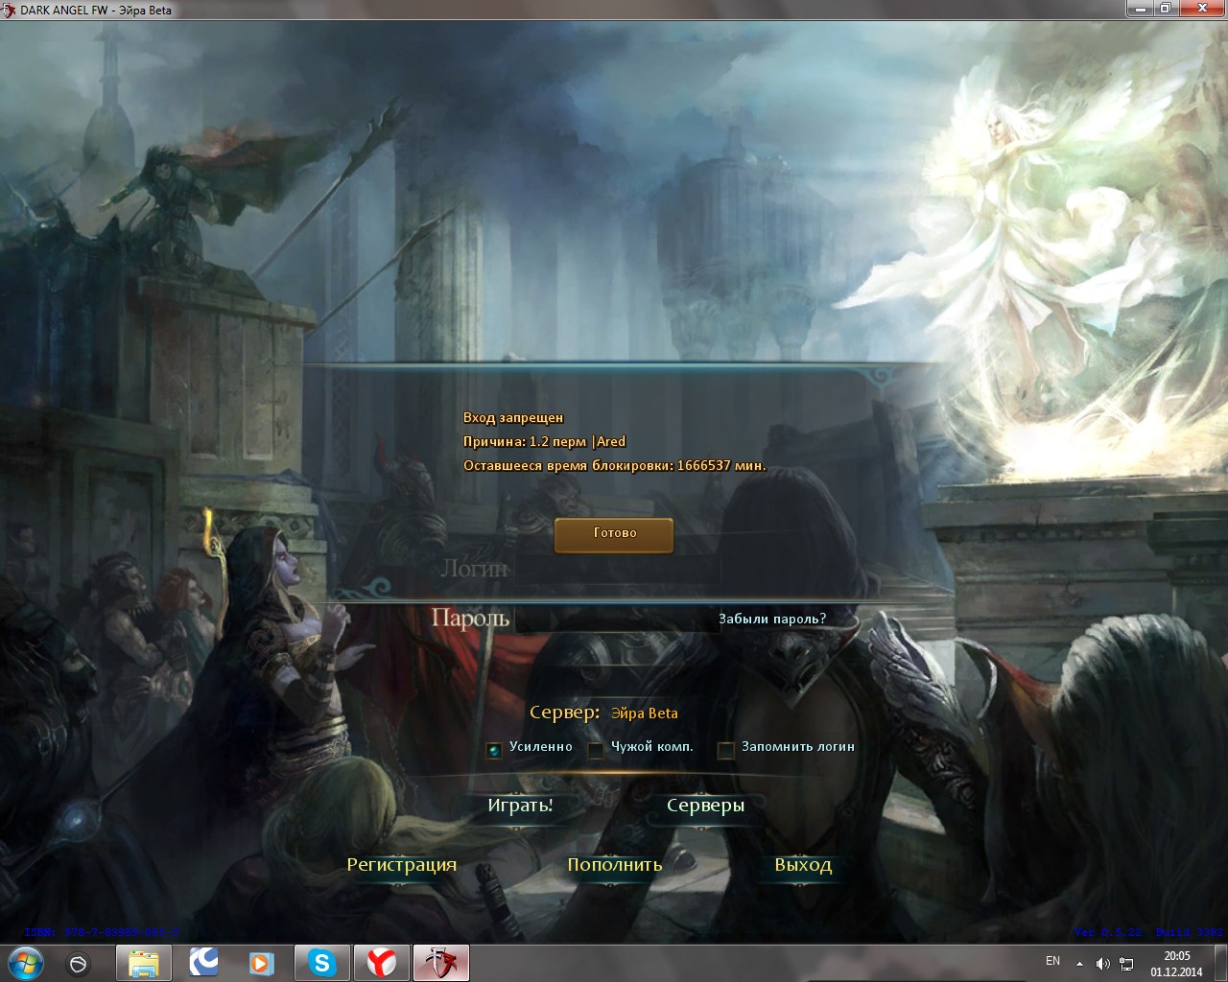Toggle the Усиленно checkbox
The height and width of the screenshot is (982, 1228).
[494, 749]
